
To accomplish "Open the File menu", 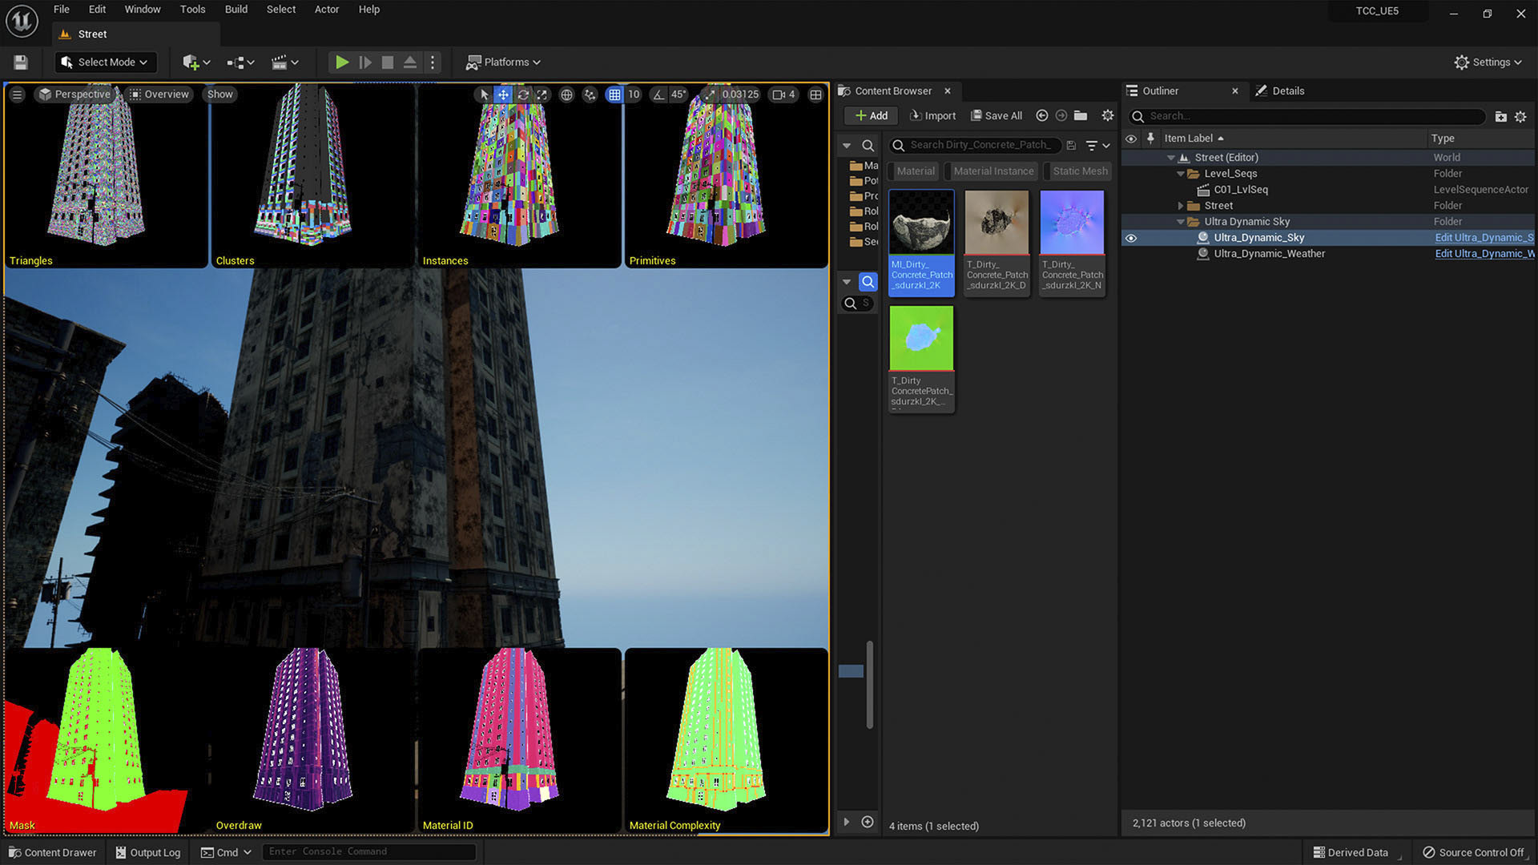I will (62, 10).
